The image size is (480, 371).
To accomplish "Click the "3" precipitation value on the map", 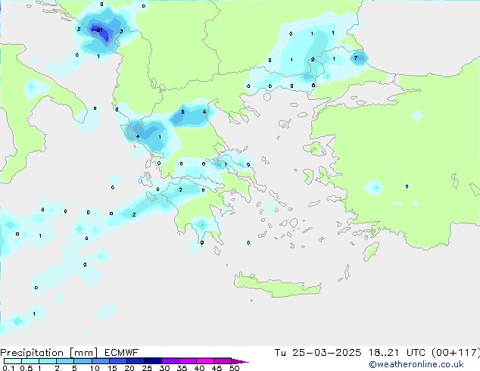I will [x=122, y=31].
